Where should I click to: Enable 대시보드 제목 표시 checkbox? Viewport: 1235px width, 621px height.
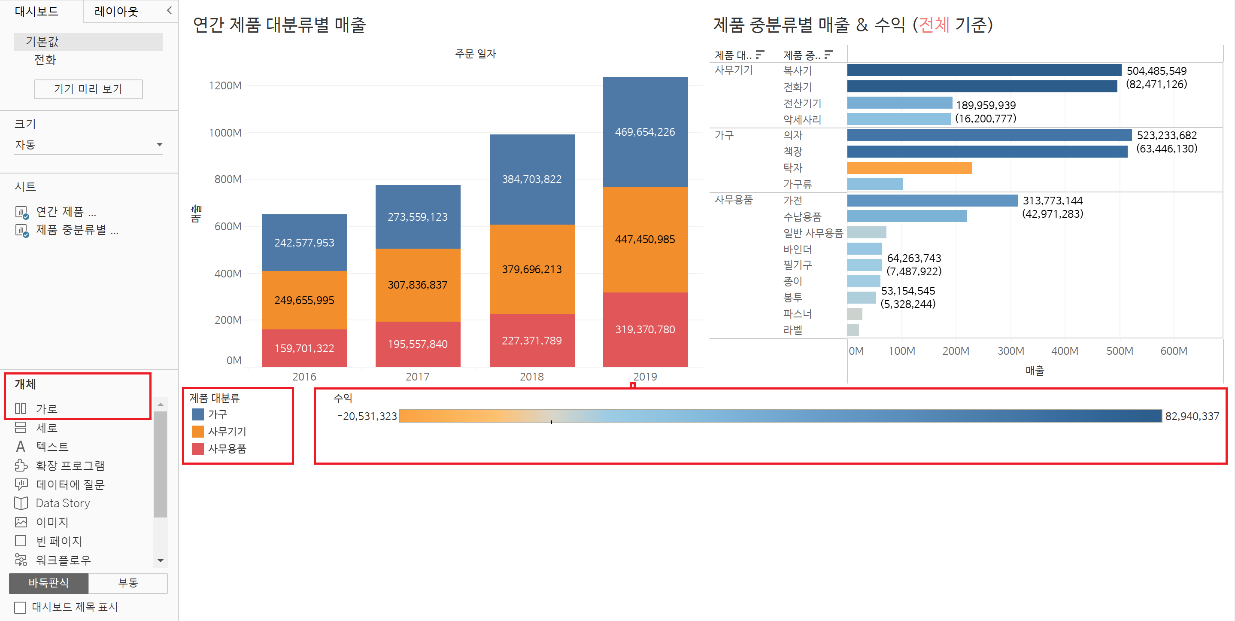click(20, 608)
